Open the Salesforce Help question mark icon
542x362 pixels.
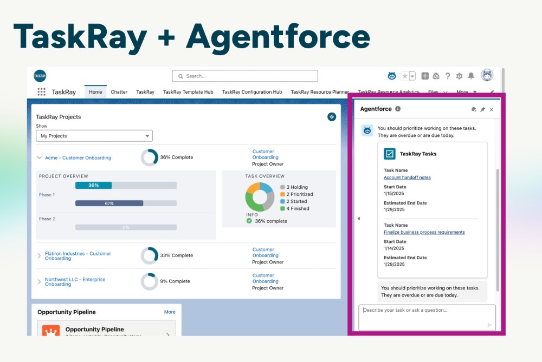(448, 76)
